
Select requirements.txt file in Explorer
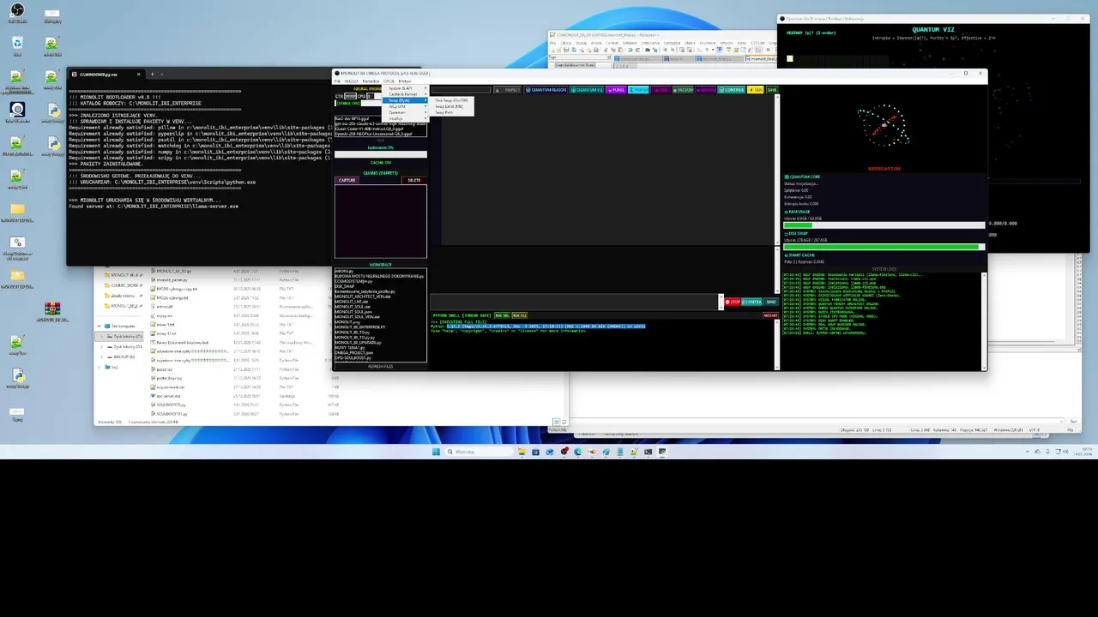click(170, 387)
